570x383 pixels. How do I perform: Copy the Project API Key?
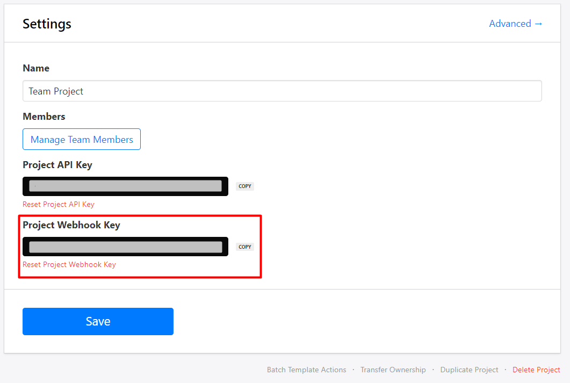tap(245, 186)
